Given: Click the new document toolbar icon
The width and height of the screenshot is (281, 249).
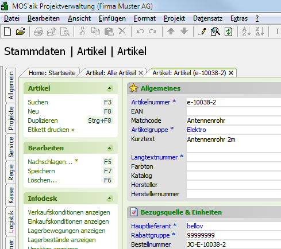Looking at the screenshot, I should pyautogui.click(x=7, y=31).
